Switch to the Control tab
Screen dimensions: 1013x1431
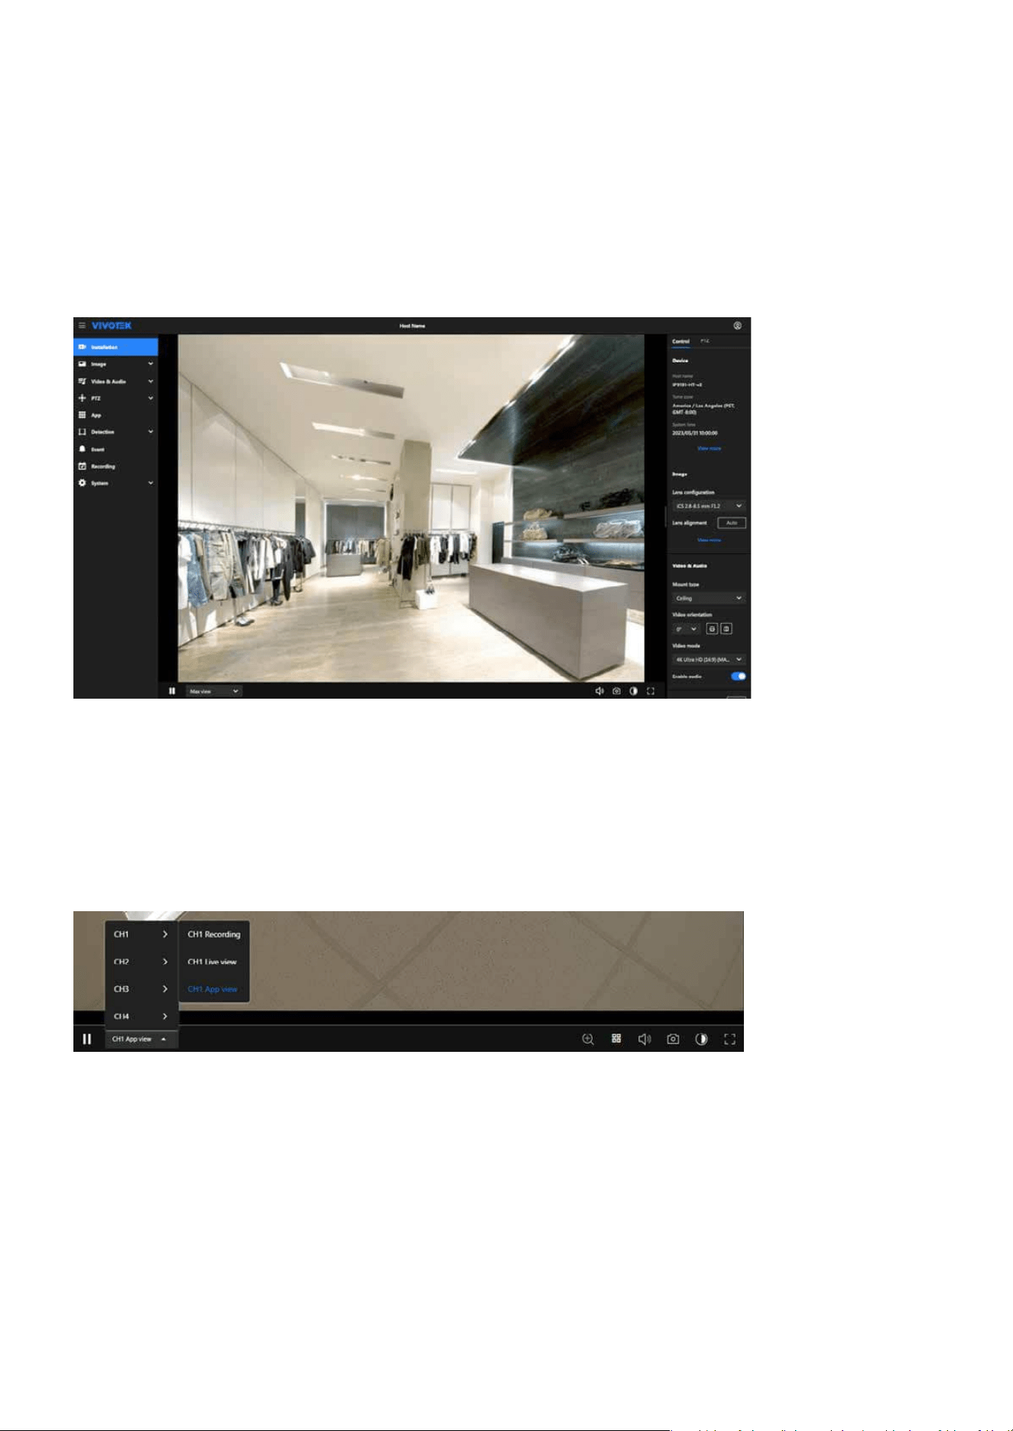[x=680, y=342]
